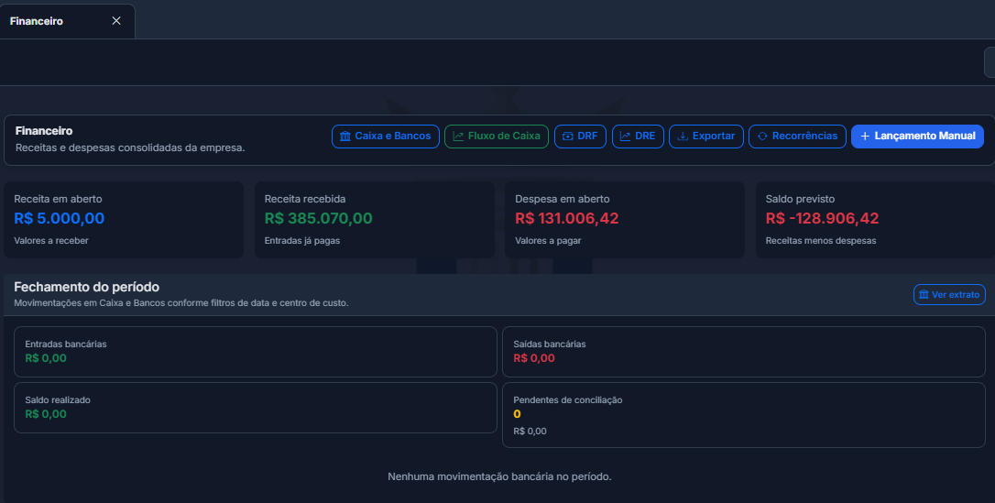995x503 pixels.
Task: Click the money icon on DRF button
Action: point(568,137)
